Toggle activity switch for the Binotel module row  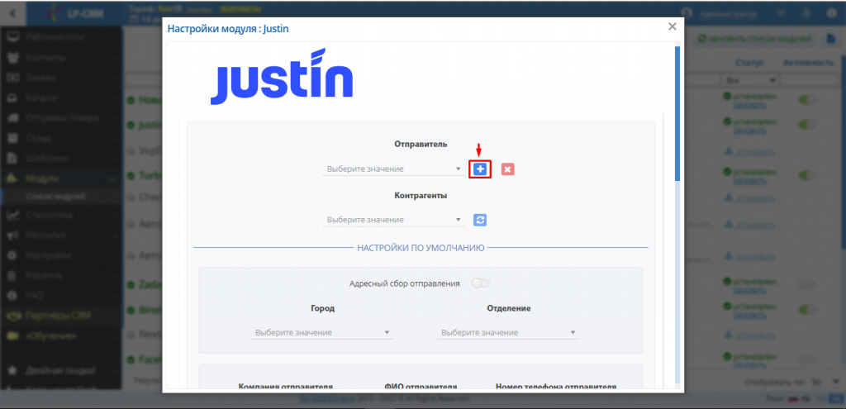tap(807, 309)
